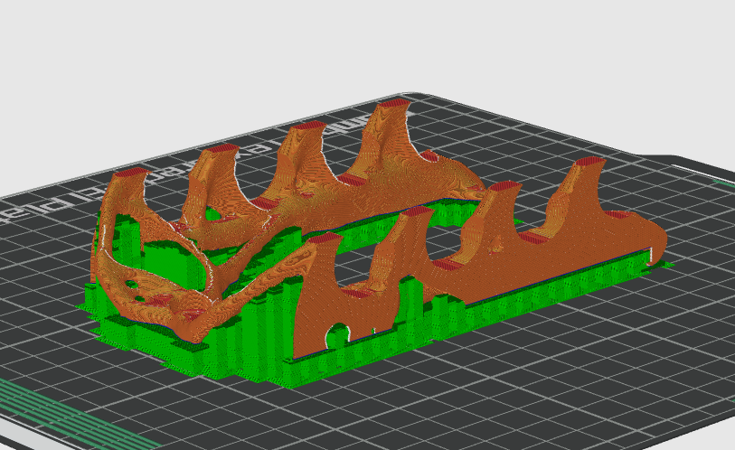Viewport: 735px width, 450px height.
Task: Click the red cap on the rightmost front tower
Action: (589, 162)
